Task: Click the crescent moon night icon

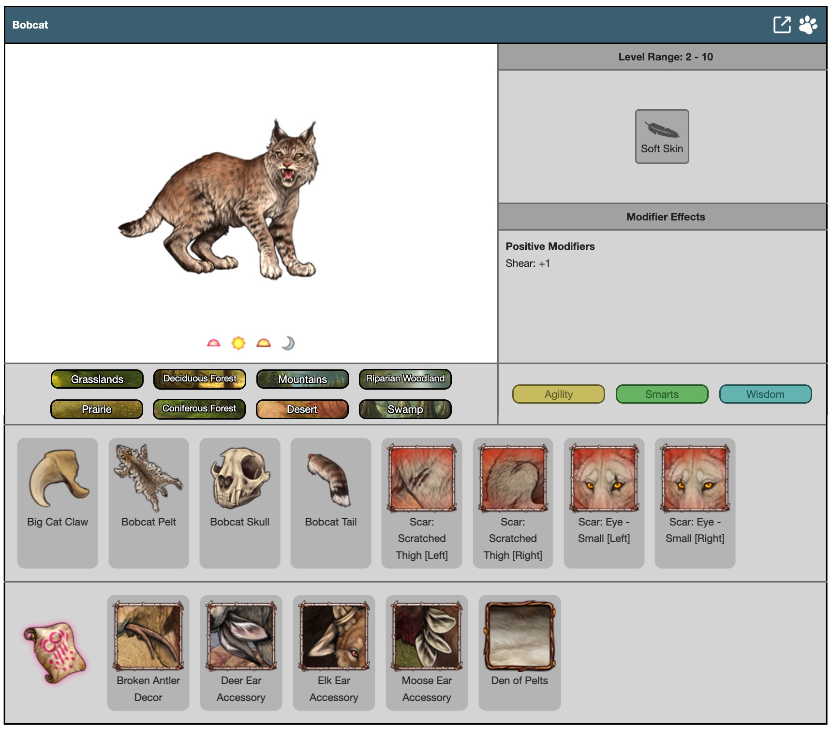Action: point(288,343)
